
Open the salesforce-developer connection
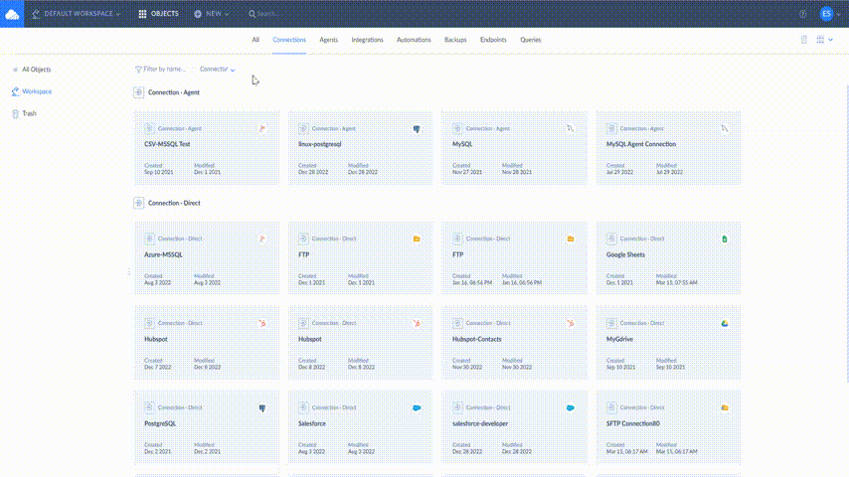pos(514,427)
